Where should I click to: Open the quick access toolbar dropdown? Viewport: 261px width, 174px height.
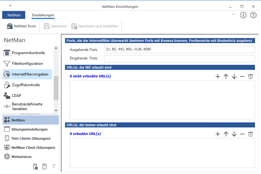point(10,6)
